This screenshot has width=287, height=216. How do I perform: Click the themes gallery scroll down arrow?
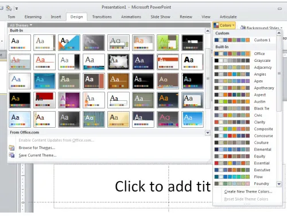[x=208, y=133]
